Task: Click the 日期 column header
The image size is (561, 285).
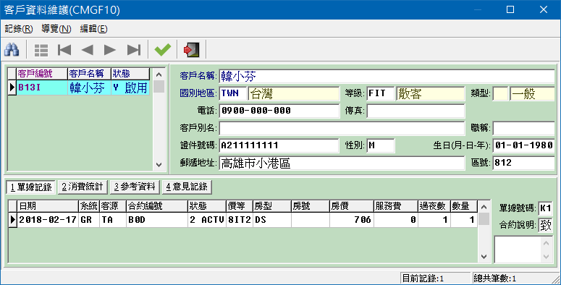Action: pos(48,206)
